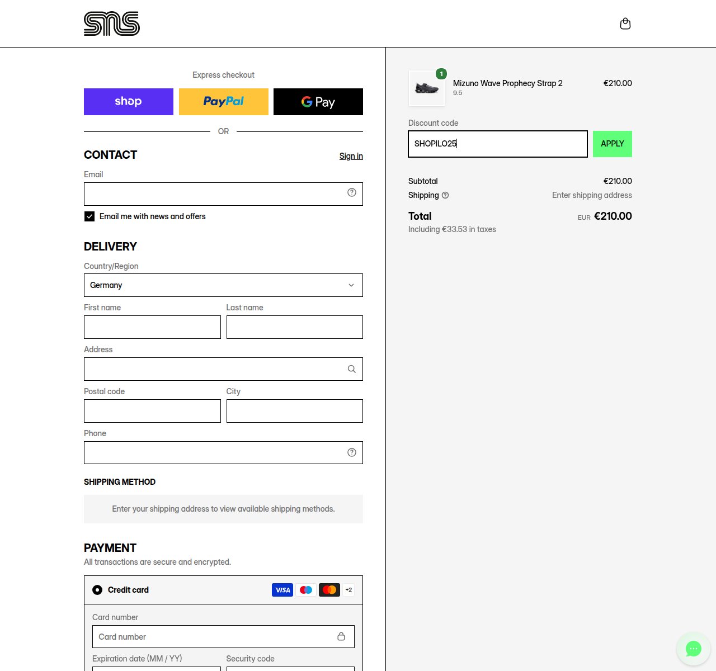Focus the Address input field
Viewport: 716px width, 671px height.
pyautogui.click(x=223, y=369)
